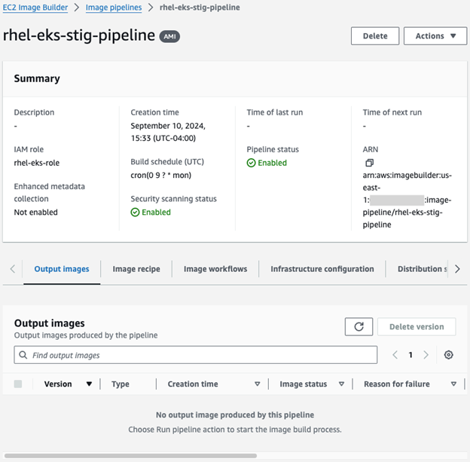Click the Delete version button
This screenshot has height=462, width=470.
tap(417, 326)
